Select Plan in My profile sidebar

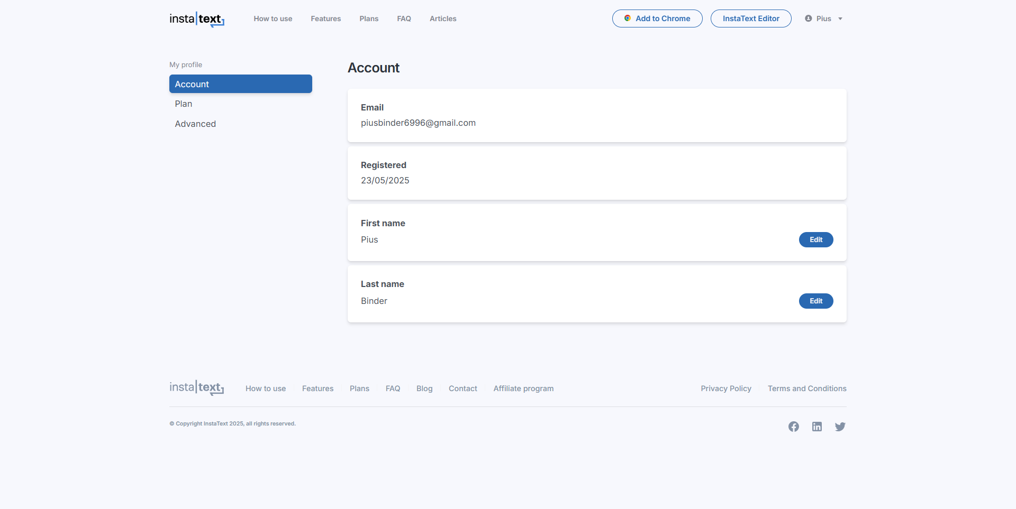point(184,104)
